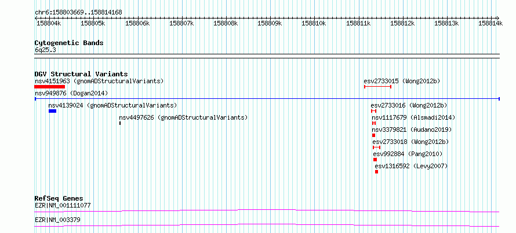
Task: Open nsv3379821 (Audano2019) label
Action: click(412, 130)
